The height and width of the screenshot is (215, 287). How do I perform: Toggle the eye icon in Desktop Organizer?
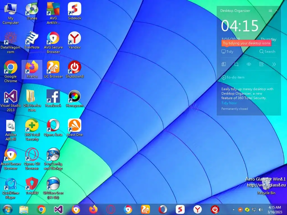249,64
